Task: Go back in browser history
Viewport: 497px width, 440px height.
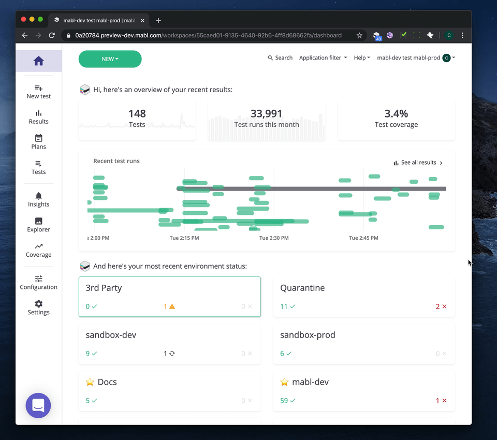Action: pyautogui.click(x=25, y=36)
